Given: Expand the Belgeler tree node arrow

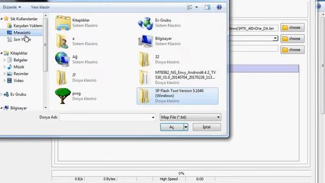Looking at the screenshot, I should pos(5,60).
